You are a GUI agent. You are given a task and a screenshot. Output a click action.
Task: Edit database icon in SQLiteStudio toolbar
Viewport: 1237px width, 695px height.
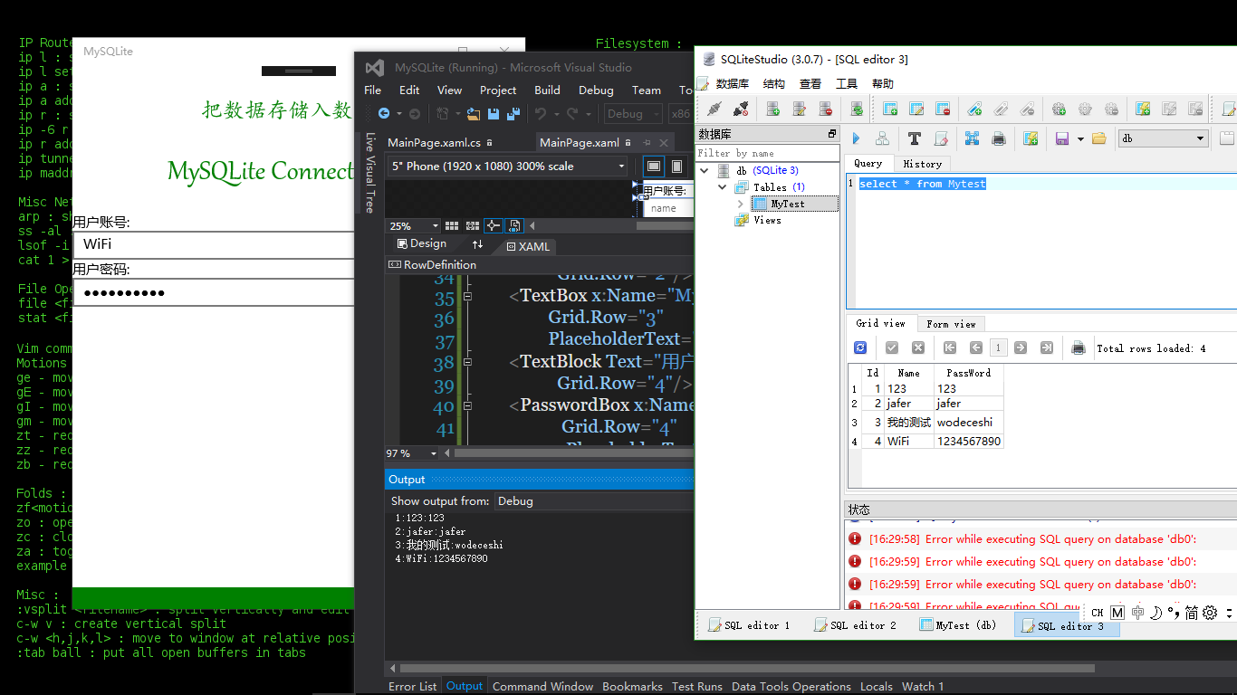click(799, 109)
